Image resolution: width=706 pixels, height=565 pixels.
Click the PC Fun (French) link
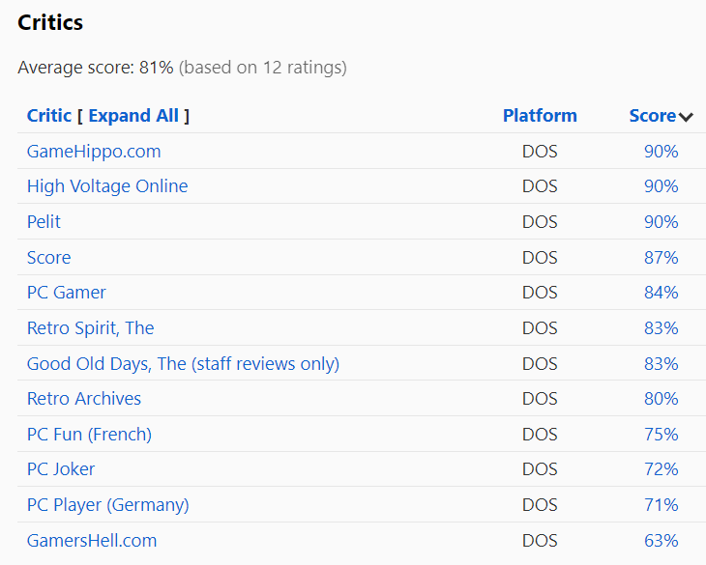[x=89, y=435]
